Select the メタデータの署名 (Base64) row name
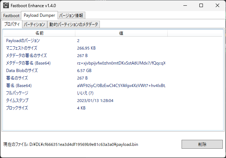 28,63
